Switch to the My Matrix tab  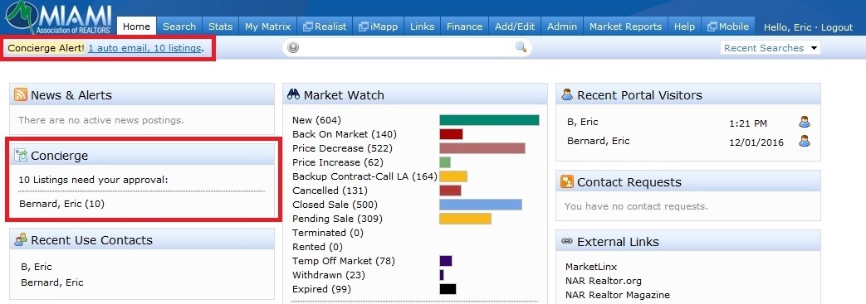pyautogui.click(x=268, y=27)
